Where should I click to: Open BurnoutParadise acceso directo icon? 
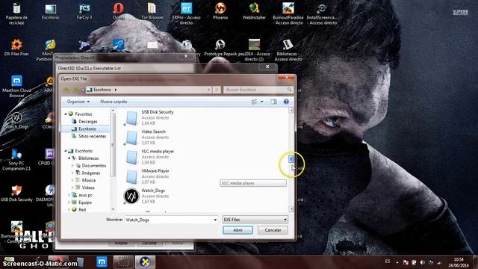coord(288,13)
